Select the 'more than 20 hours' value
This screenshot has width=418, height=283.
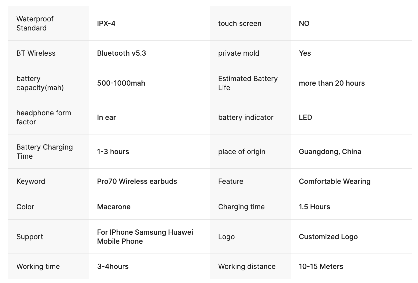pos(332,83)
